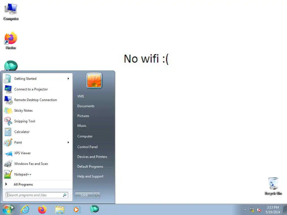Click the Start orb button
Viewport: 287px width, 215px height.
(x=7, y=209)
